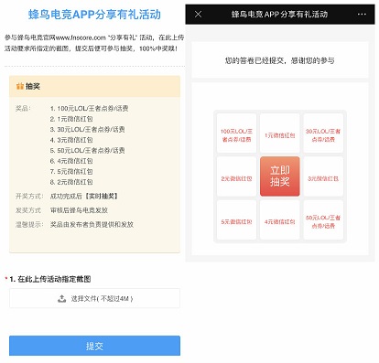
Task: Click the gift icon beside 抽奖
Action: [x=20, y=86]
